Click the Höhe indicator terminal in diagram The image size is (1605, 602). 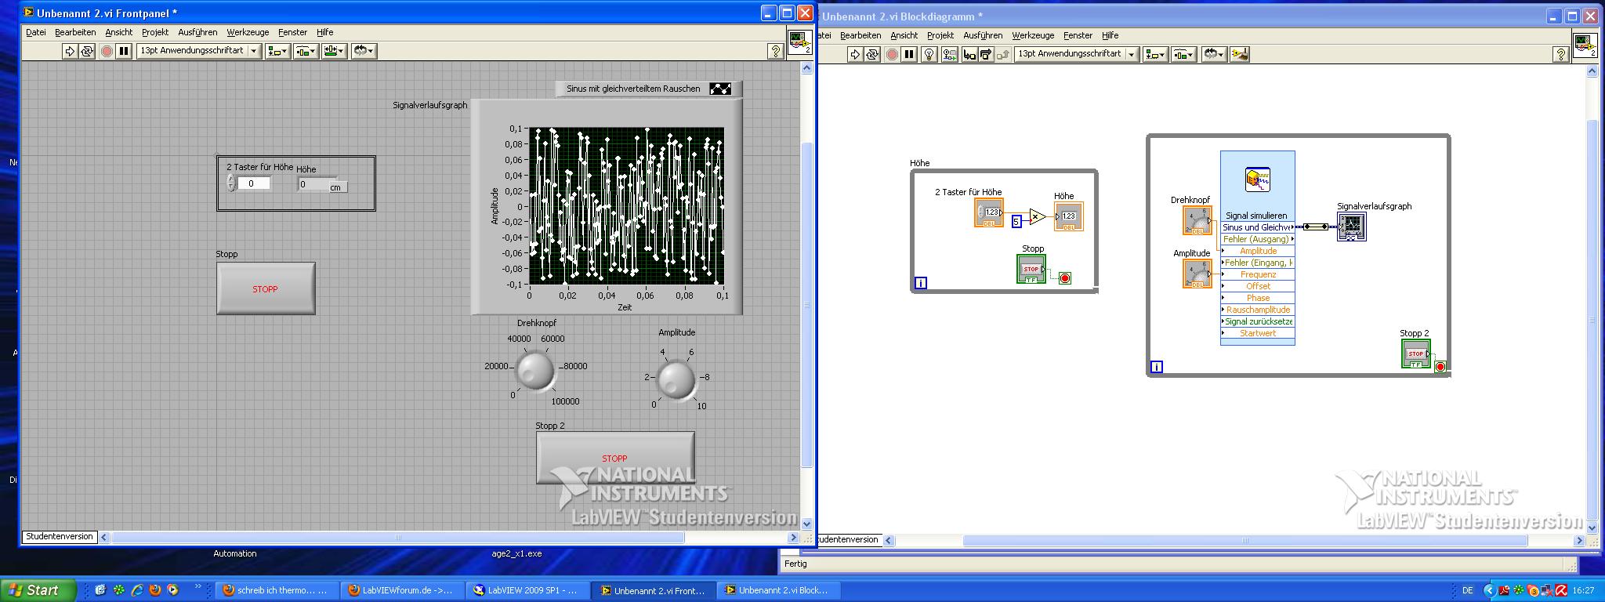pyautogui.click(x=1069, y=216)
